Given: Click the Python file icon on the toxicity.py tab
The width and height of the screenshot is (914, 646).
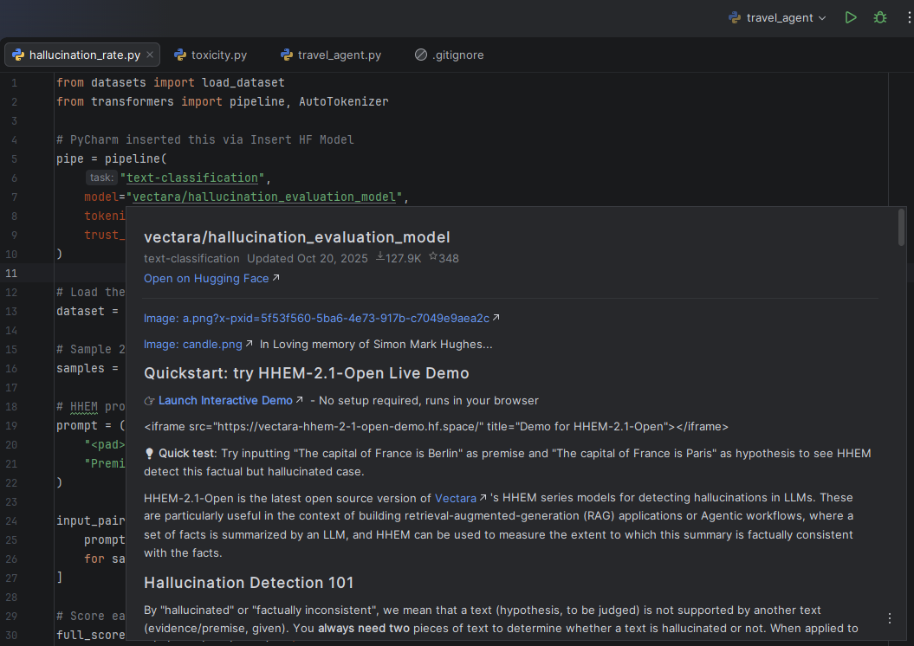Looking at the screenshot, I should click(180, 55).
